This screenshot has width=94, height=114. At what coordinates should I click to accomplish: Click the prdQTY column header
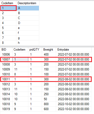click(x=35, y=50)
